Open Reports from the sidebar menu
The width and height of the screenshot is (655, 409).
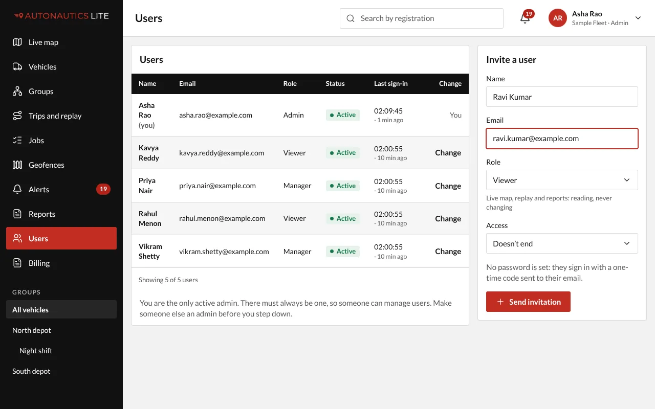61,214
